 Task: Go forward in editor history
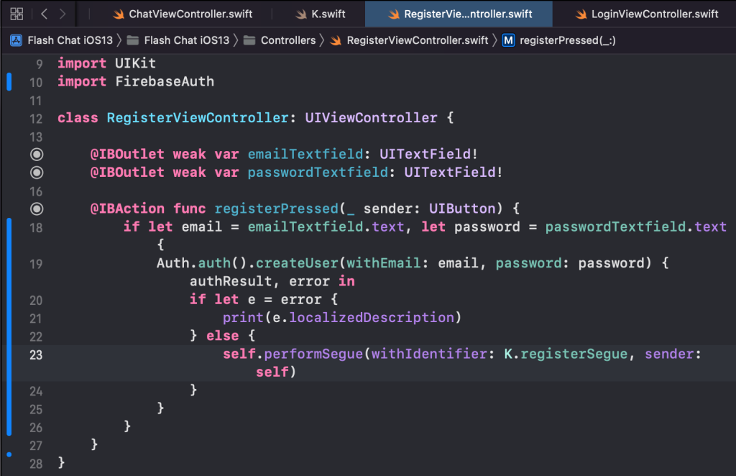(x=63, y=14)
